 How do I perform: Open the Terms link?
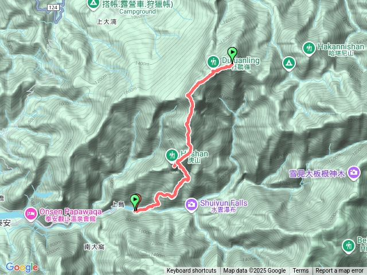click(300, 271)
